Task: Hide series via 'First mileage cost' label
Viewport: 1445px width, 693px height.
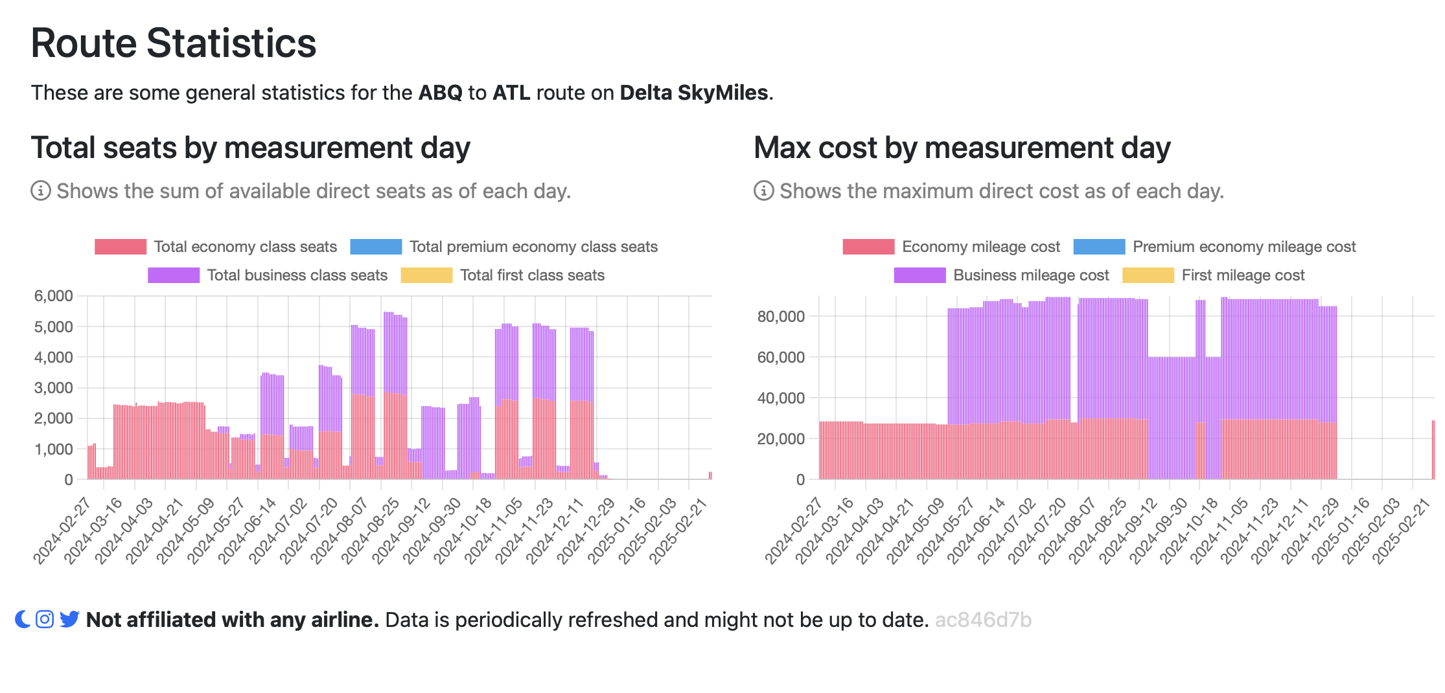Action: 1243,275
